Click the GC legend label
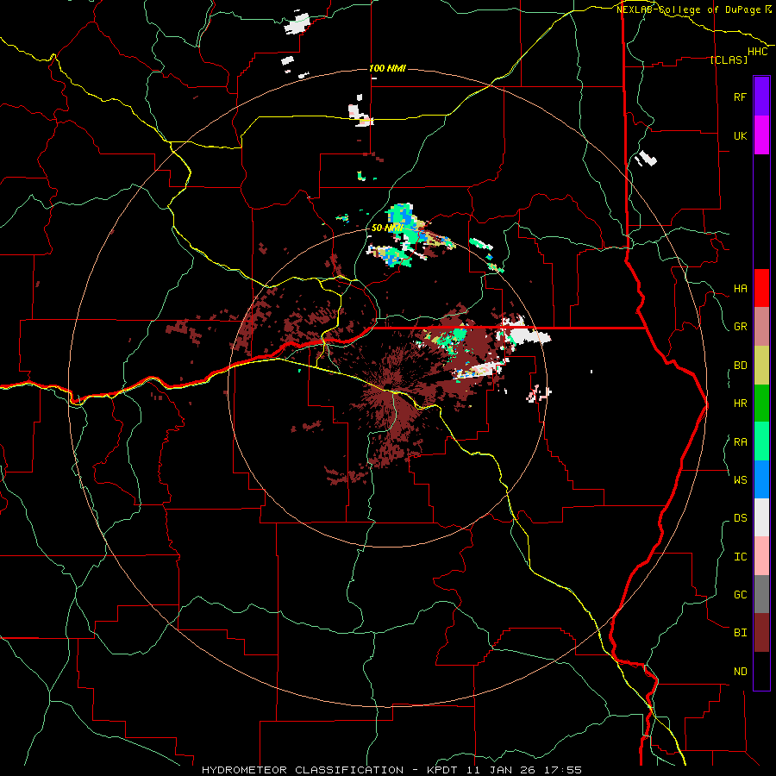The width and height of the screenshot is (776, 776). pos(740,595)
